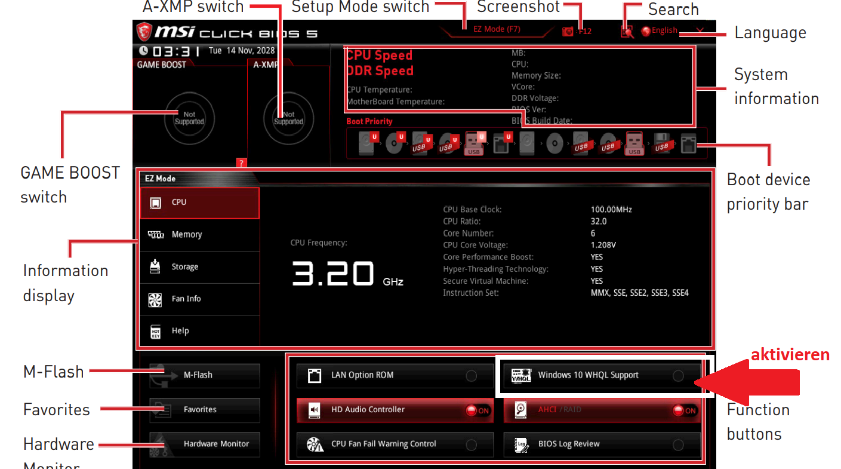The image size is (841, 469).
Task: Click the Boot Priority label
Action: pyautogui.click(x=369, y=121)
